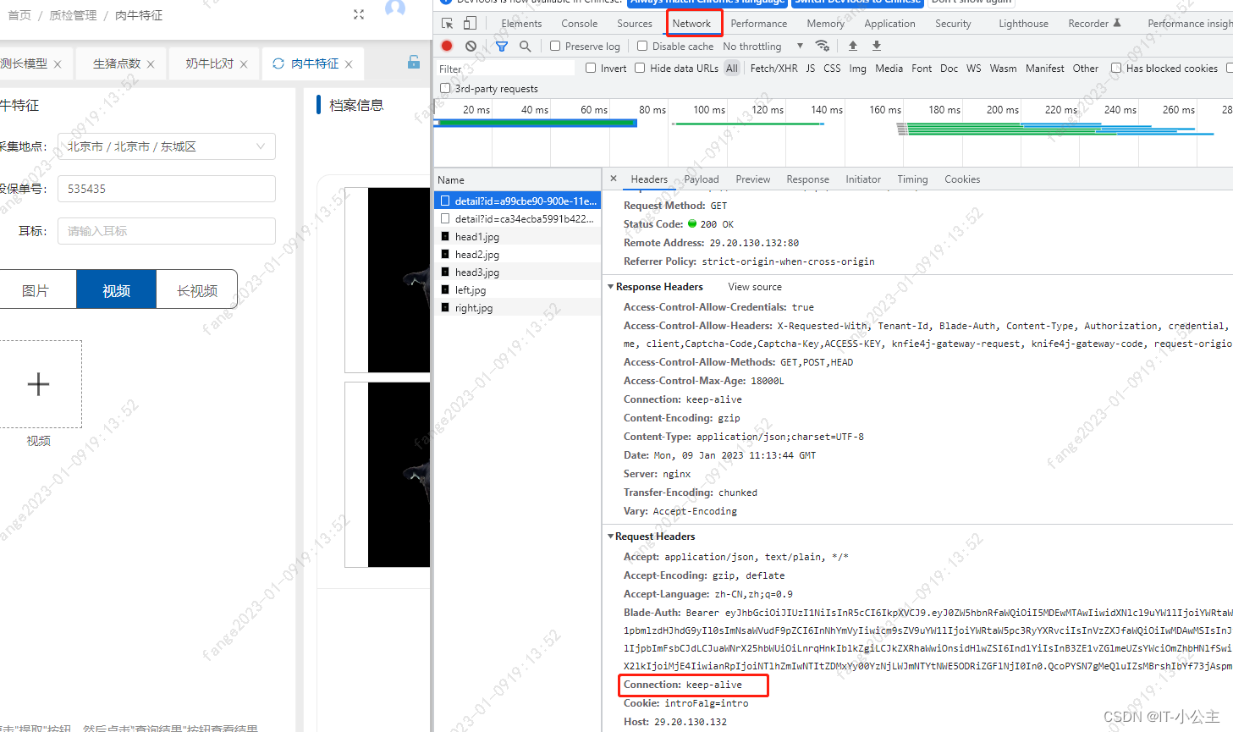
Task: Close the 肉牛特征 page tab
Action: coord(349,64)
